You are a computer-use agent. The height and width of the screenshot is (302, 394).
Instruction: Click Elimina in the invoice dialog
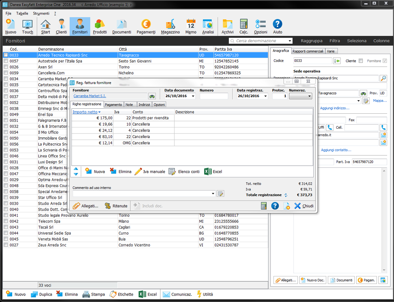tap(121, 171)
